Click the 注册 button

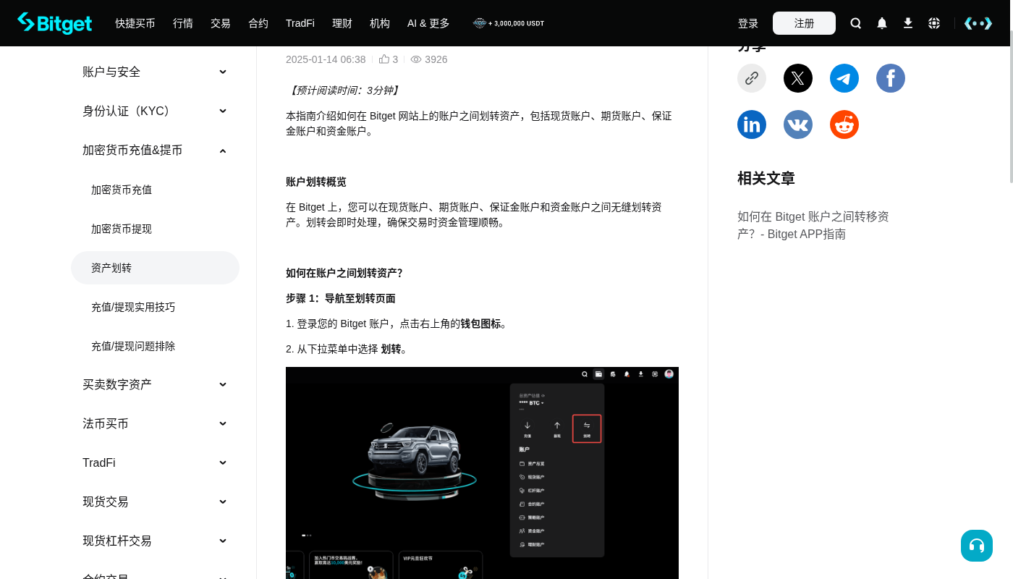[804, 23]
